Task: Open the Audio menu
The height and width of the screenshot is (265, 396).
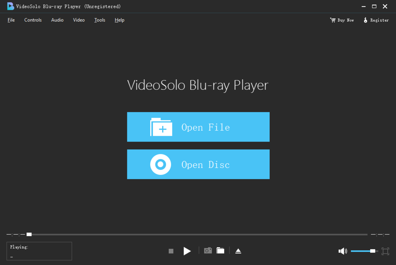Action: click(x=57, y=20)
